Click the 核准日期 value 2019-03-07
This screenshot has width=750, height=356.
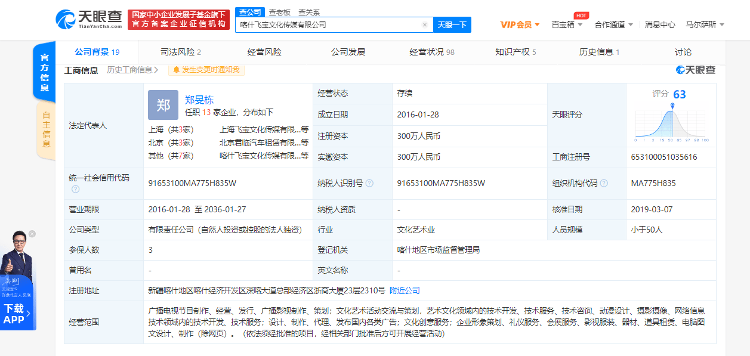(x=653, y=209)
